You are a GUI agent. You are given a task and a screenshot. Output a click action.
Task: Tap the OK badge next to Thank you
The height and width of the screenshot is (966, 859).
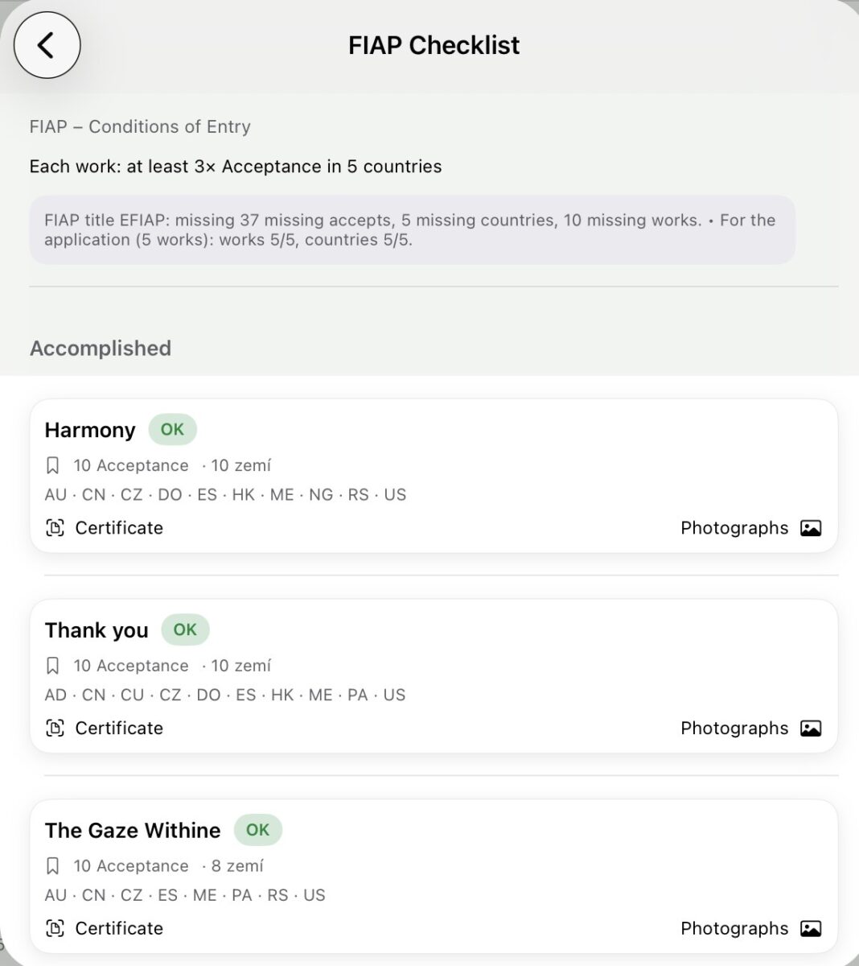(185, 630)
